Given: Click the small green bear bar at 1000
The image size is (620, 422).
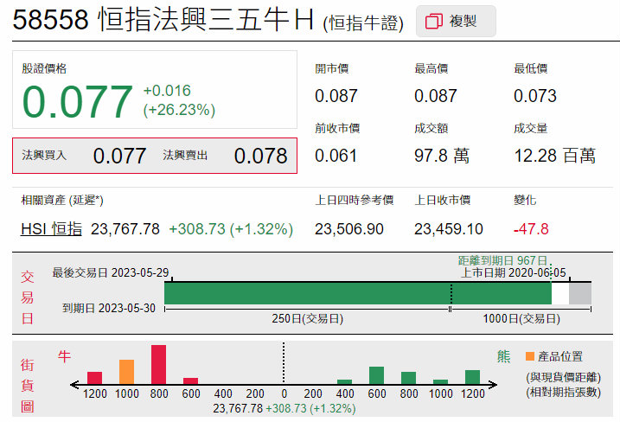Looking at the screenshot, I should pos(440,381).
